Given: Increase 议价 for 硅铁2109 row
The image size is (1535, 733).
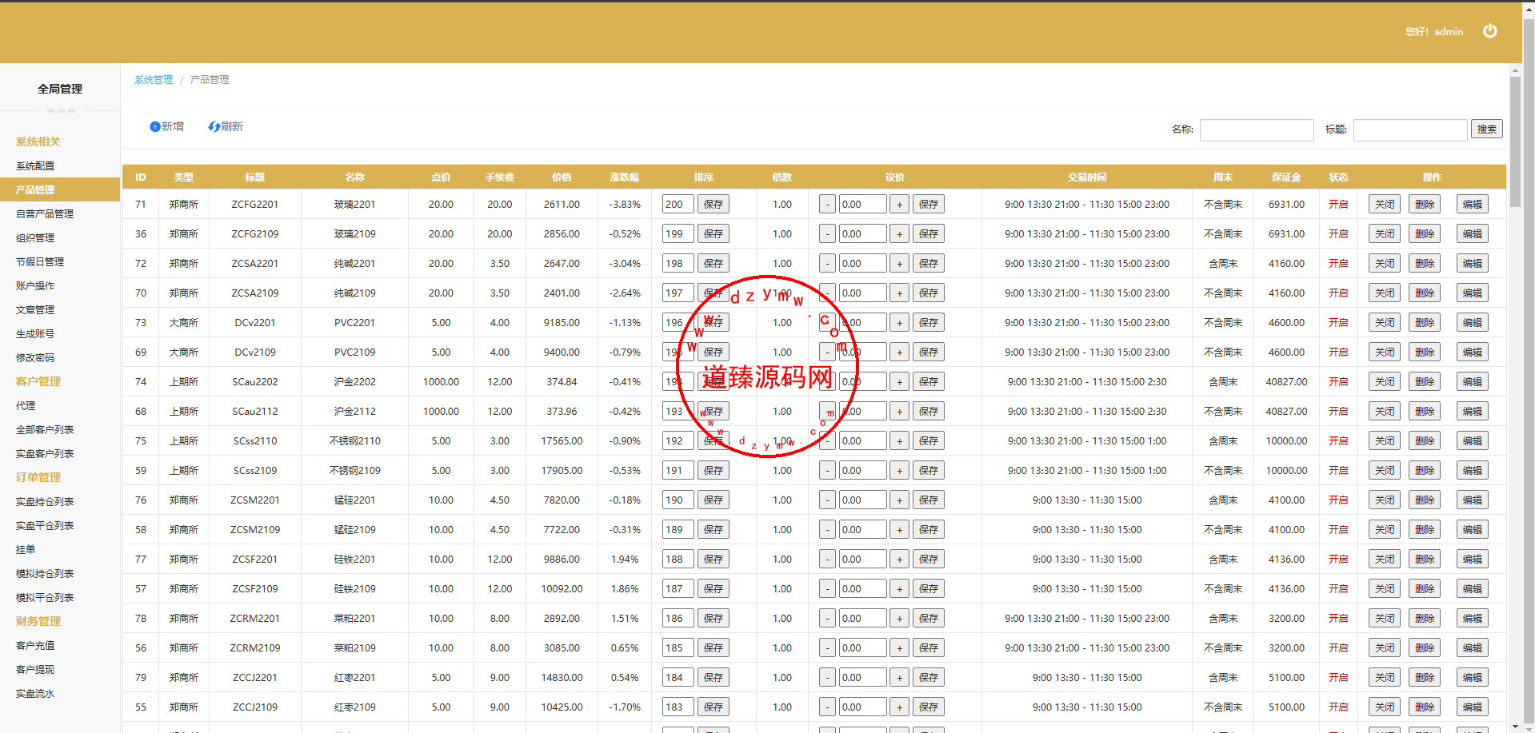Looking at the screenshot, I should click(899, 589).
